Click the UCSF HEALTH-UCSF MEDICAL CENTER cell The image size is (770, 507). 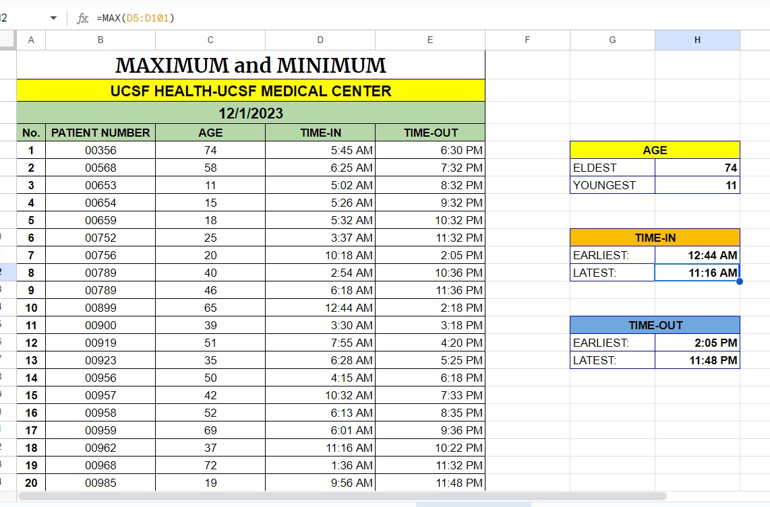tap(251, 91)
